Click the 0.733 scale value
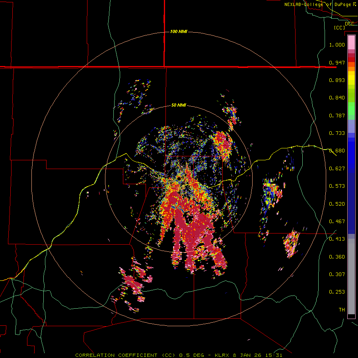Image resolution: width=358 pixels, height=358 pixels. coord(337,133)
